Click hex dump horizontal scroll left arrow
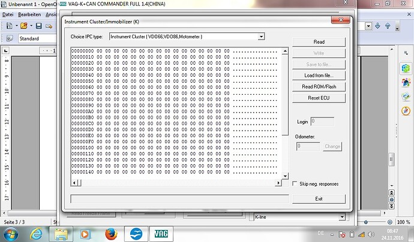Screen dimensions: 414x242 point(74,183)
